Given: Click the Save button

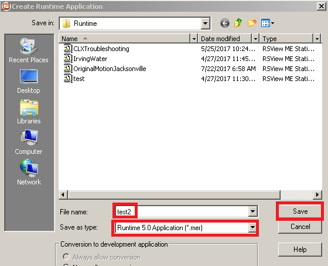Looking at the screenshot, I should 300,211.
